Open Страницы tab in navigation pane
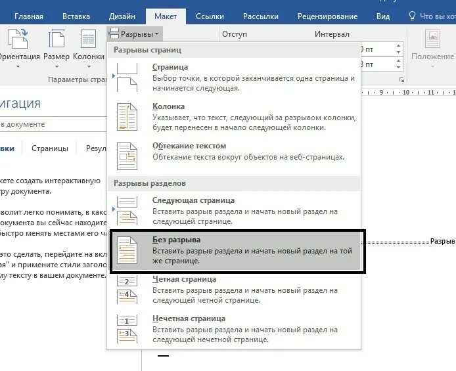456x371 pixels. pos(50,148)
